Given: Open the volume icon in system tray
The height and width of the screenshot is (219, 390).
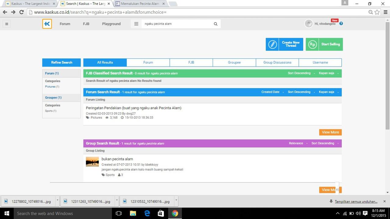Looking at the screenshot, I should click(x=358, y=214).
